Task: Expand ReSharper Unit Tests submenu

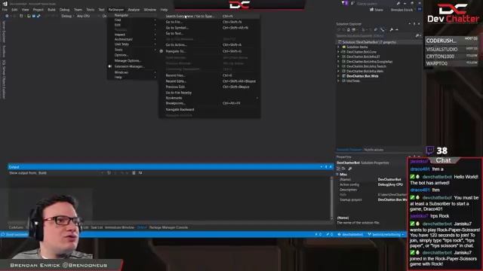Action: (x=133, y=44)
